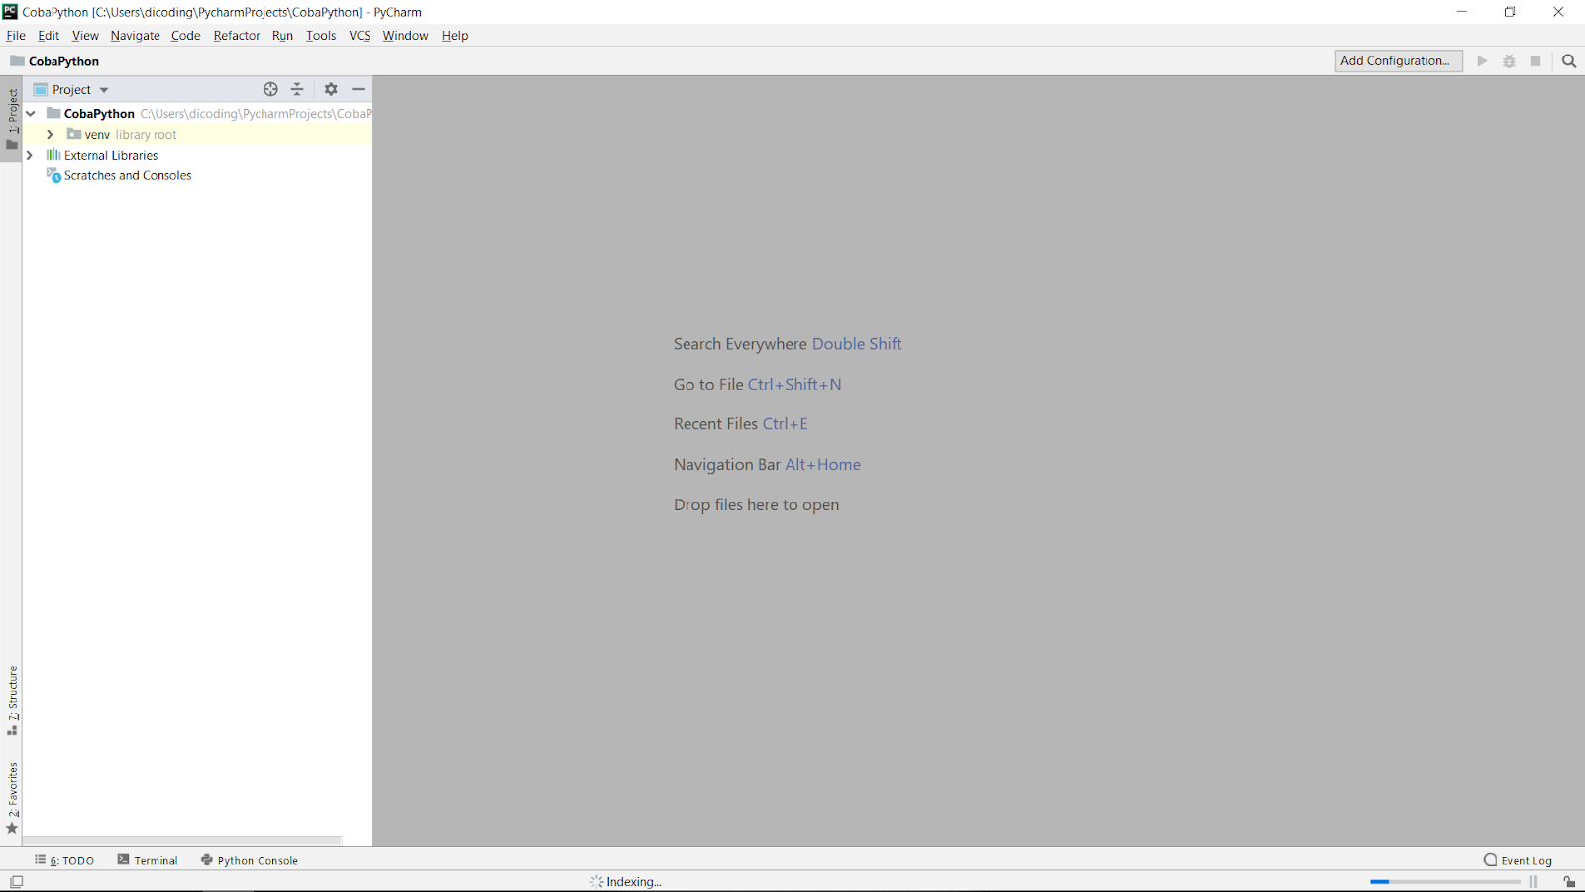Open the Tools menu
The image size is (1585, 892).
tap(321, 36)
